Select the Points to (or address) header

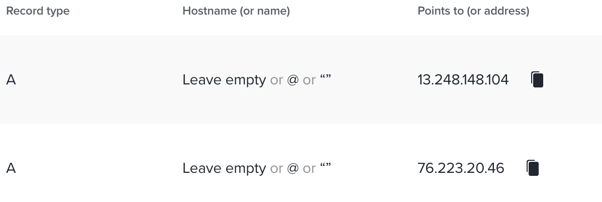click(x=473, y=11)
